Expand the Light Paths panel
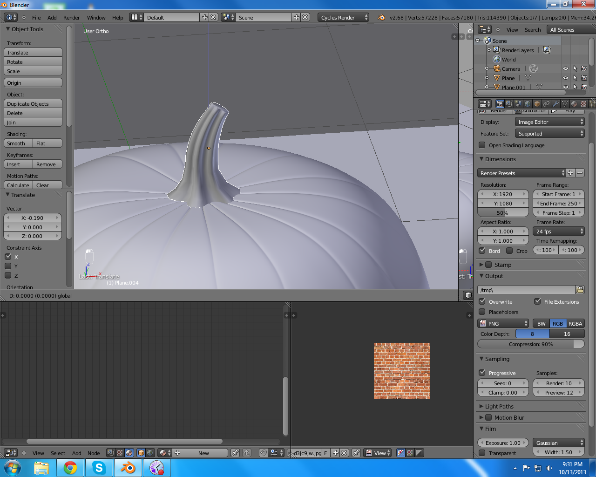This screenshot has width=596, height=477. tap(499, 406)
